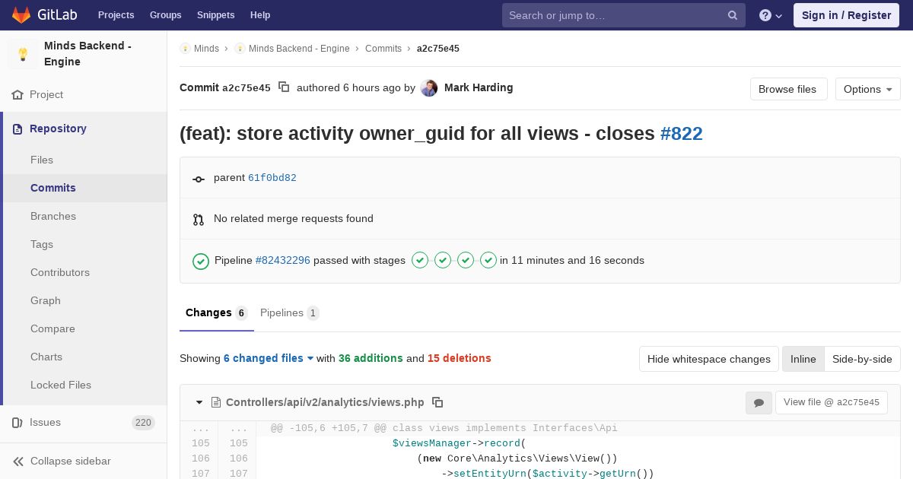Open issue #822 link in title

click(682, 134)
